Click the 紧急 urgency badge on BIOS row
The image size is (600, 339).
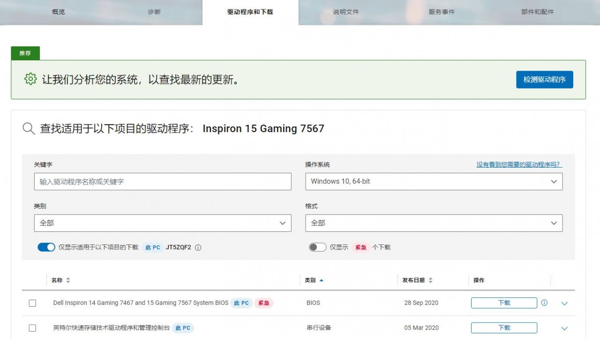click(x=263, y=303)
